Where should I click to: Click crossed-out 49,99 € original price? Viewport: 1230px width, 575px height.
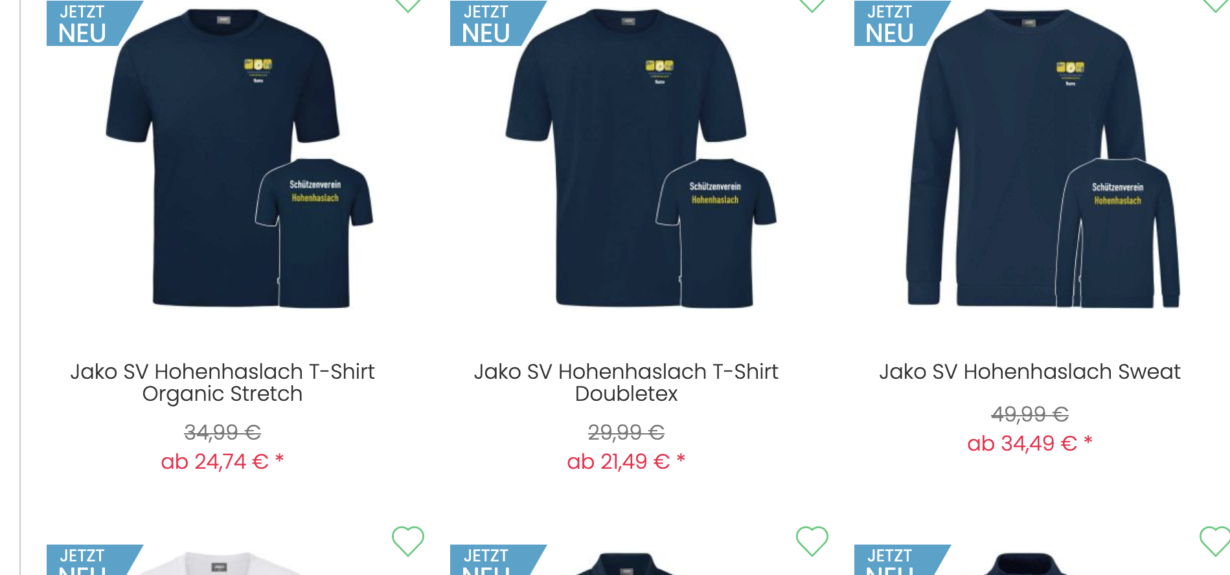pyautogui.click(x=1030, y=414)
